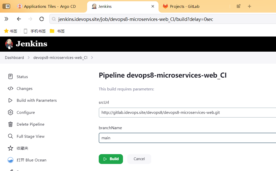The image size is (276, 171).
Task: Click the leftmost icon in the tab bar
Action: click(x=6, y=6)
